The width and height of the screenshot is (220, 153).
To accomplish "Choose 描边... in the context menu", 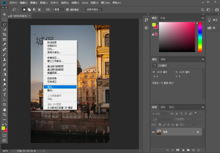I will (x=60, y=90).
